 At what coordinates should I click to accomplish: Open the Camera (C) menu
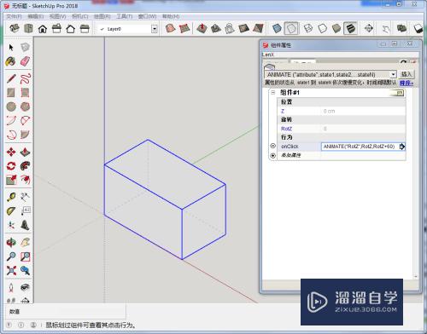80,16
